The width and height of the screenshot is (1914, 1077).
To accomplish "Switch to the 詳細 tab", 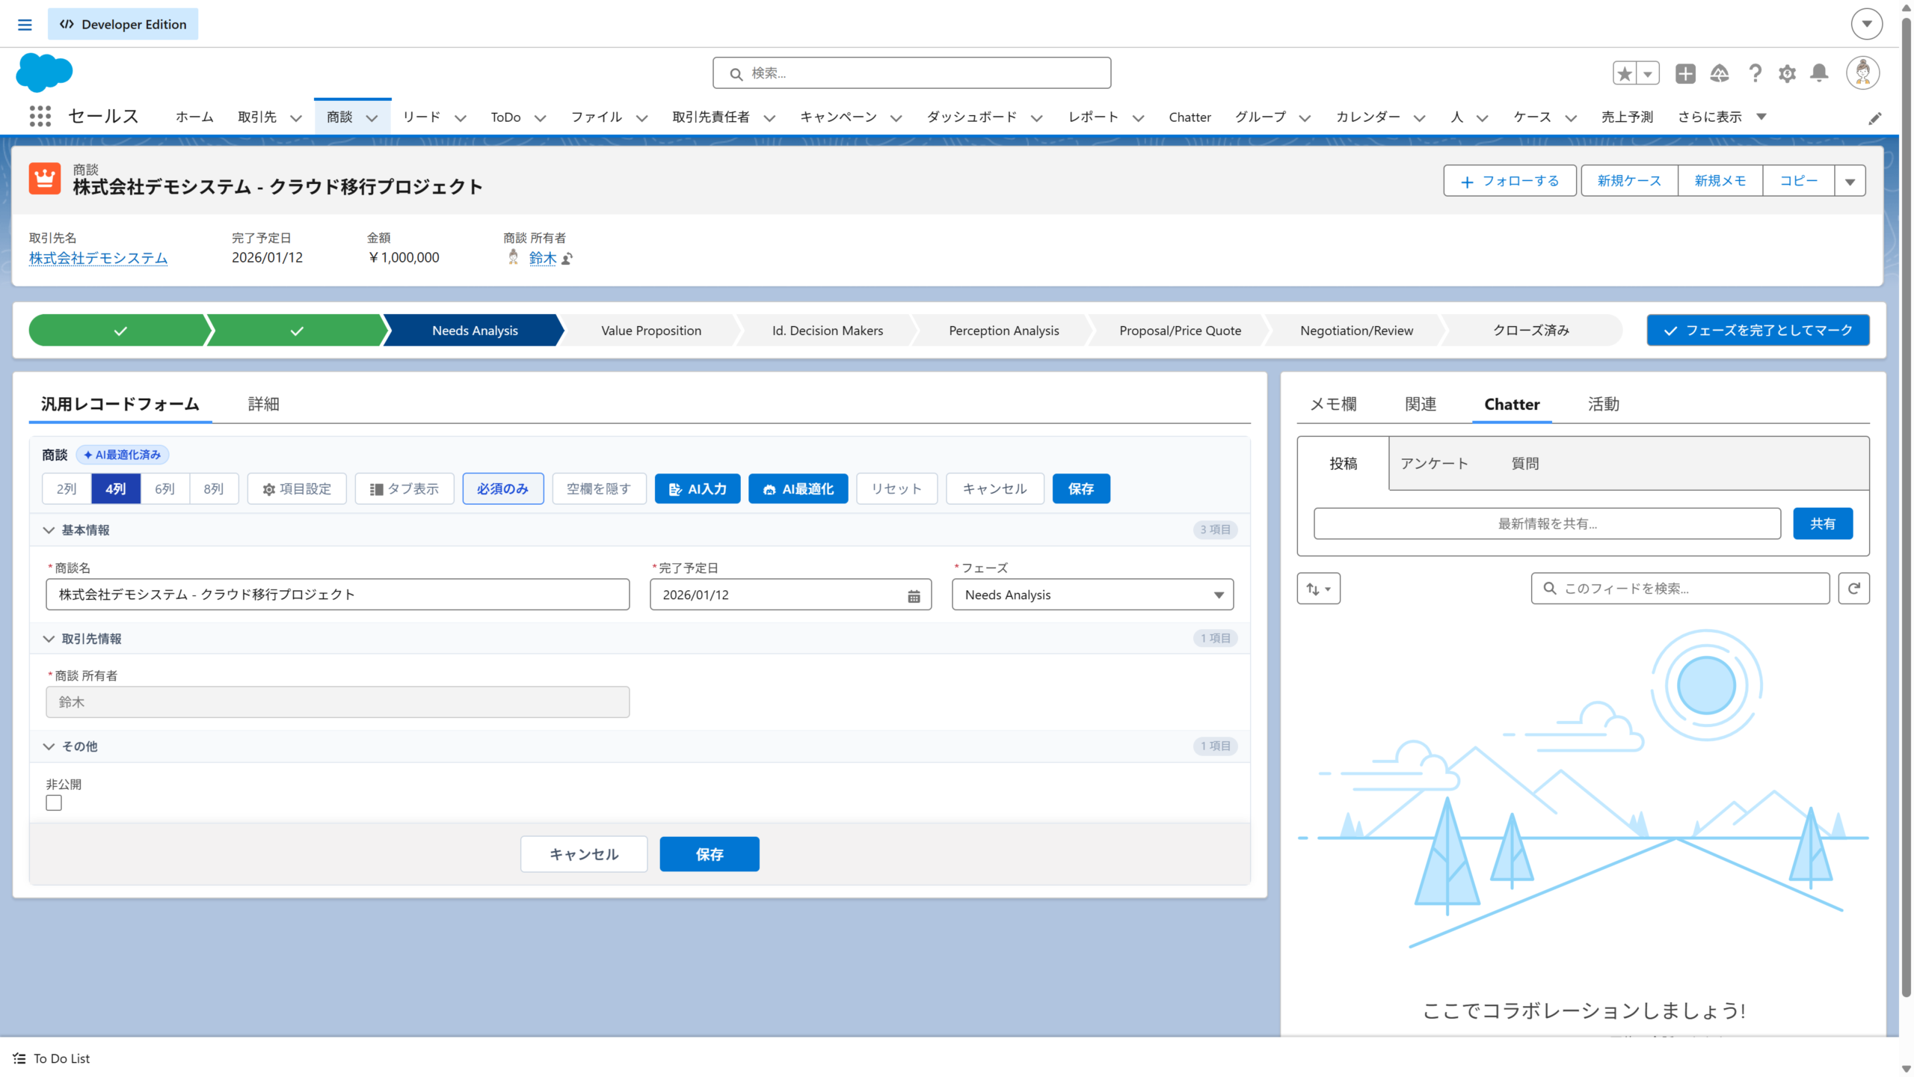I will [263, 405].
